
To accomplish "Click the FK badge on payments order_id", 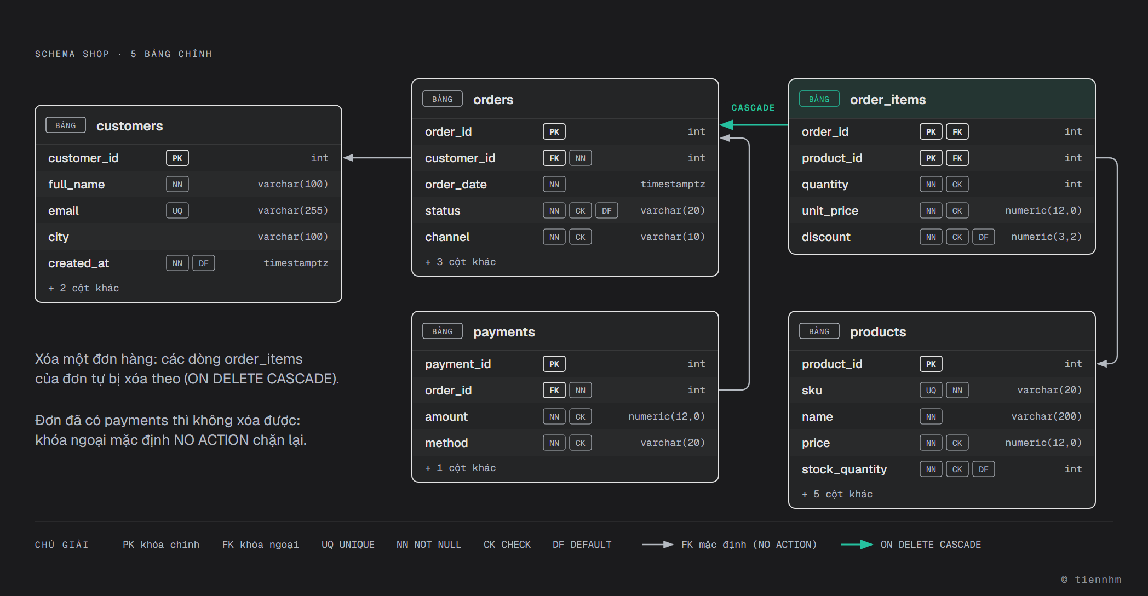I will pos(554,390).
